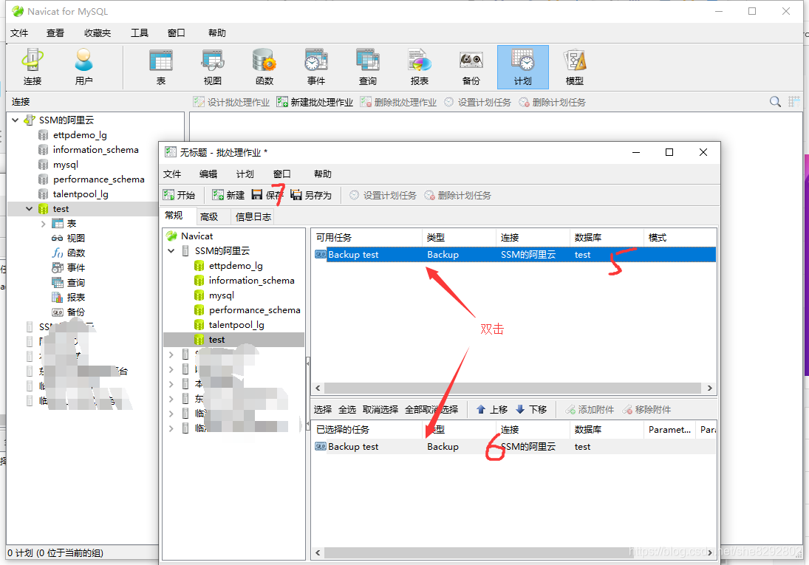809x565 pixels.
Task: Open the 用户 (User) toolbar icon
Action: tap(83, 67)
